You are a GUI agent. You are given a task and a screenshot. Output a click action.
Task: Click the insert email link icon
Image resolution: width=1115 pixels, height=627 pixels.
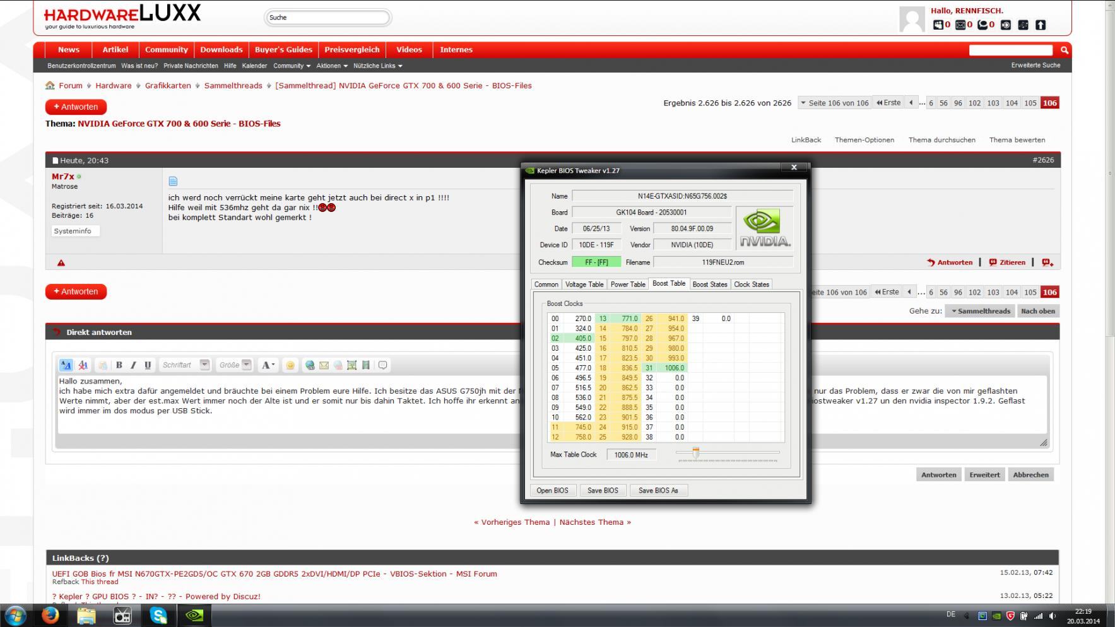324,365
